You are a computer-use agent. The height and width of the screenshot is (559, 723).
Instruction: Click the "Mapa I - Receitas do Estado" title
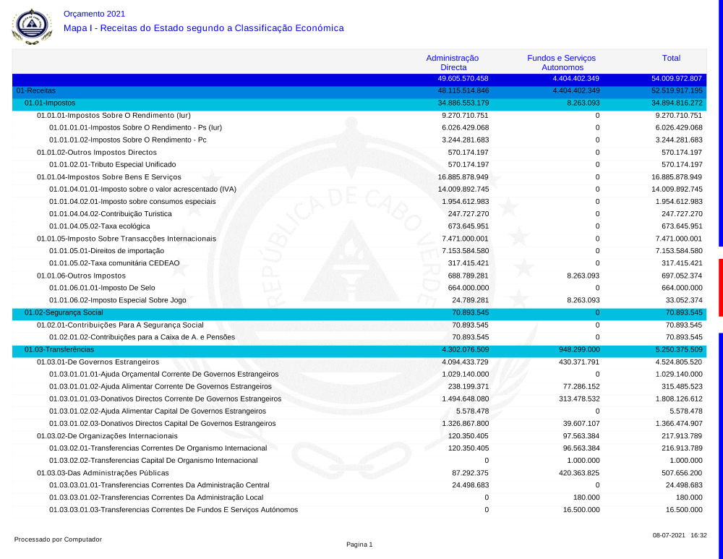click(203, 28)
